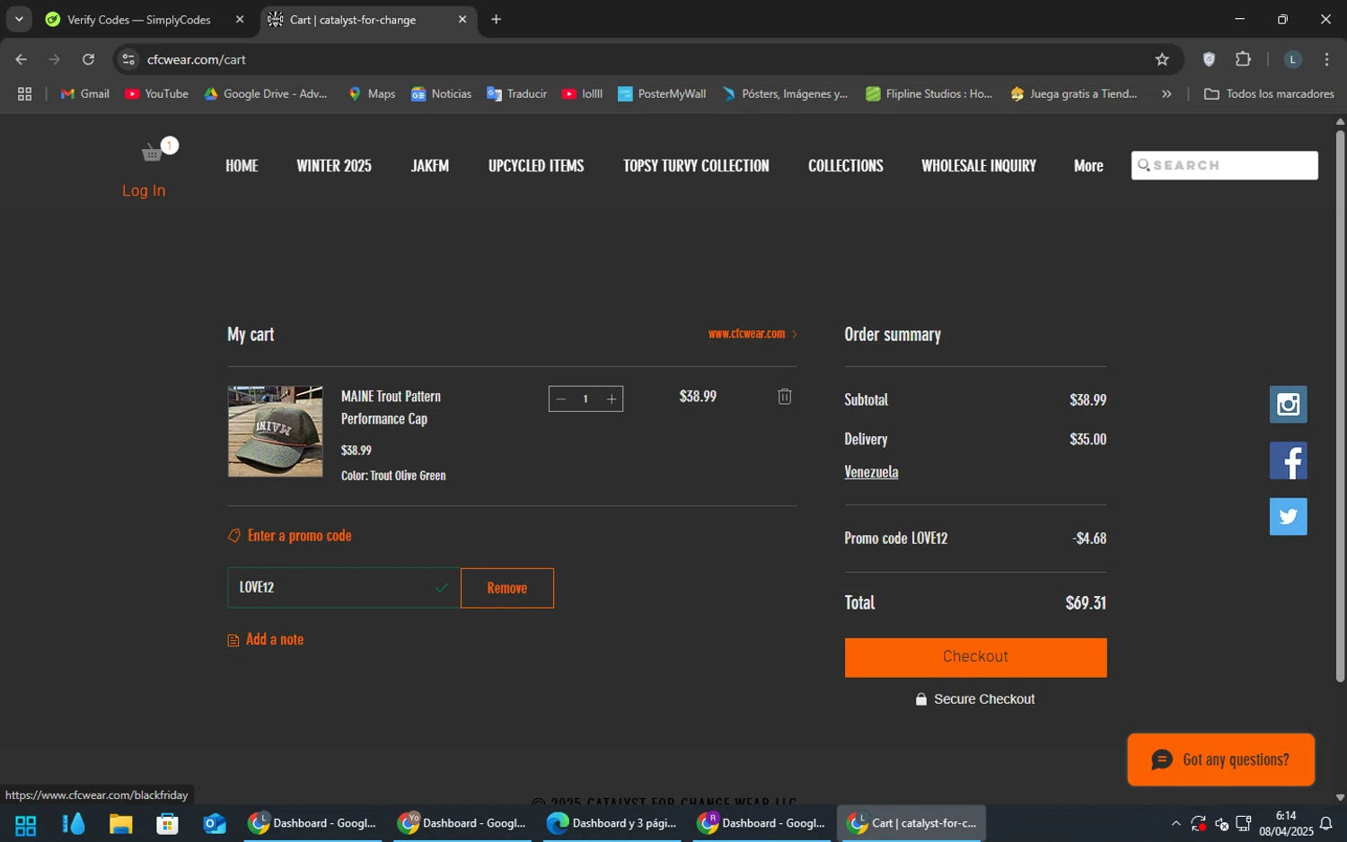The image size is (1347, 842).
Task: Open YouTube bookmark
Action: 157,93
